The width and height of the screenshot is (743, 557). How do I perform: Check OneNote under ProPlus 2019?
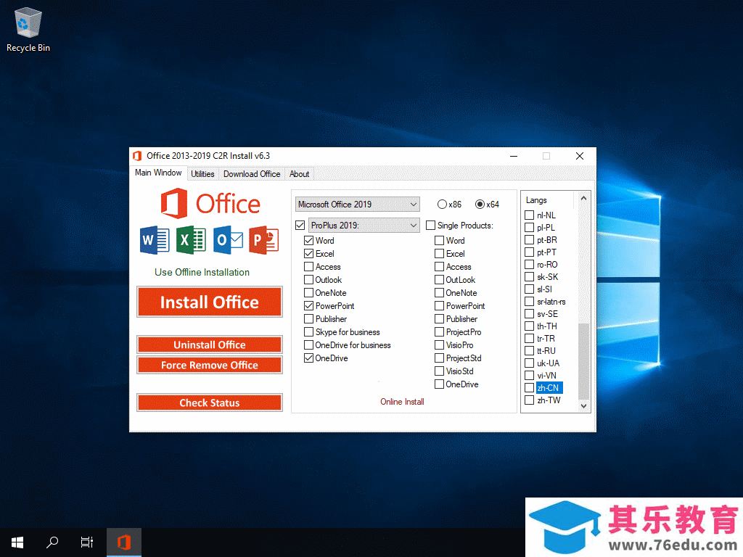coord(308,293)
